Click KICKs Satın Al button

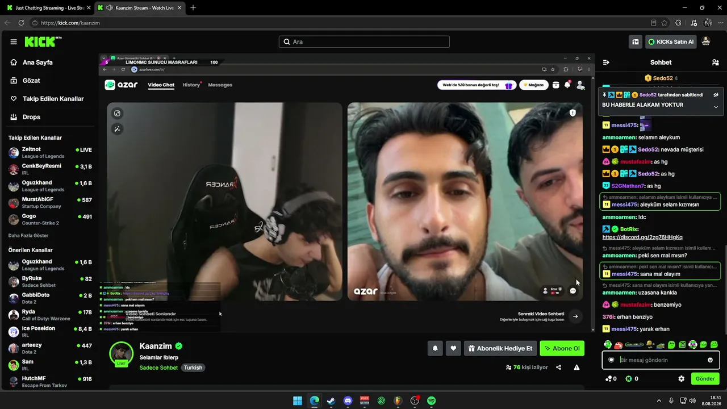click(671, 42)
